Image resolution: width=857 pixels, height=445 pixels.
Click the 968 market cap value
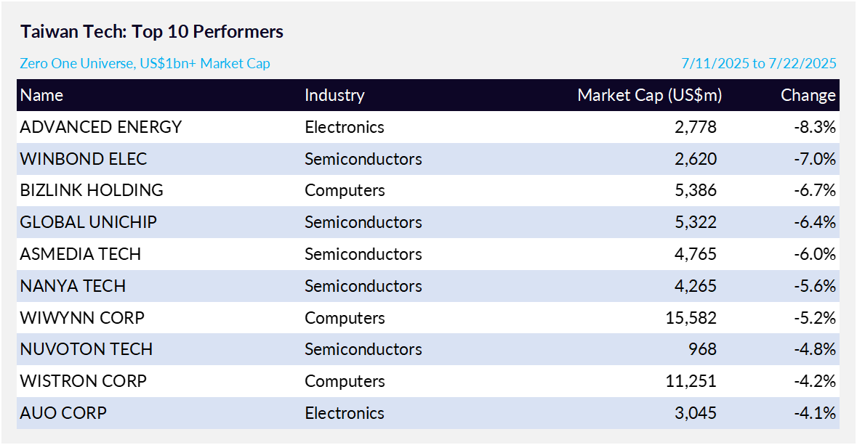click(x=702, y=349)
